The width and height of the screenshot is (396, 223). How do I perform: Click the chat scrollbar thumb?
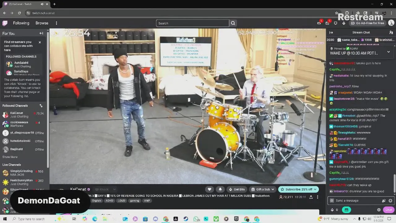coord(394,183)
